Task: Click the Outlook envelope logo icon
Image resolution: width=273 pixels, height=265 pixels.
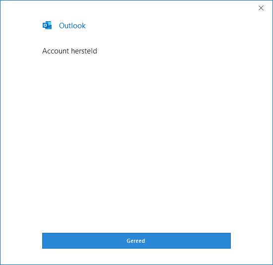Action: (47, 25)
